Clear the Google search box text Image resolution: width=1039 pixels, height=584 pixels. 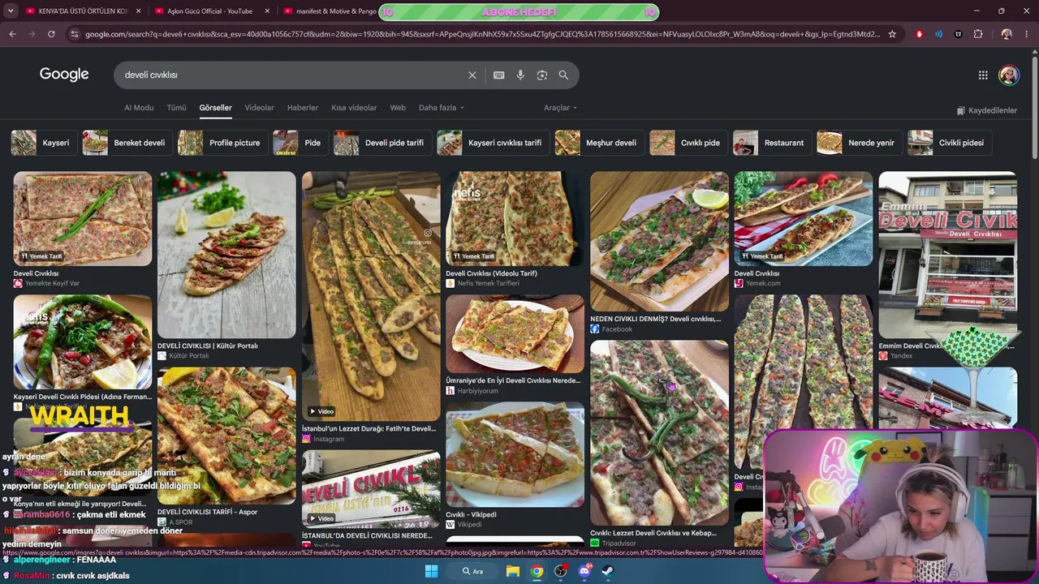click(472, 75)
